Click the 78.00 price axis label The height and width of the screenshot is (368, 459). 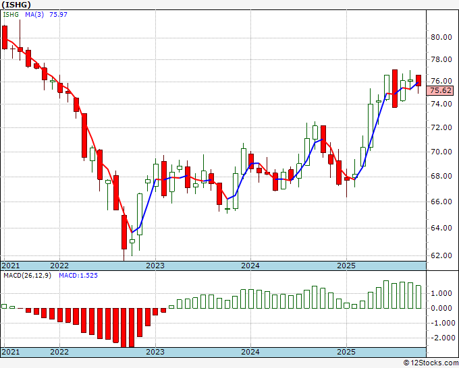(441, 59)
